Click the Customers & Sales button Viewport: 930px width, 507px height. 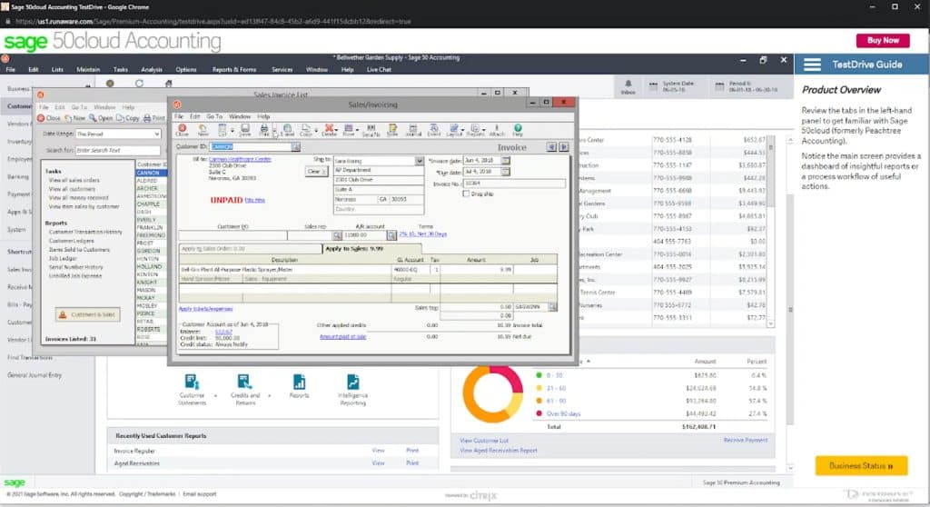pos(88,314)
